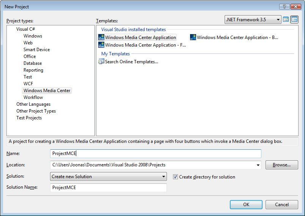305x216 pixels.
Task: Select the Other Project Types node
Action: pyautogui.click(x=36, y=111)
